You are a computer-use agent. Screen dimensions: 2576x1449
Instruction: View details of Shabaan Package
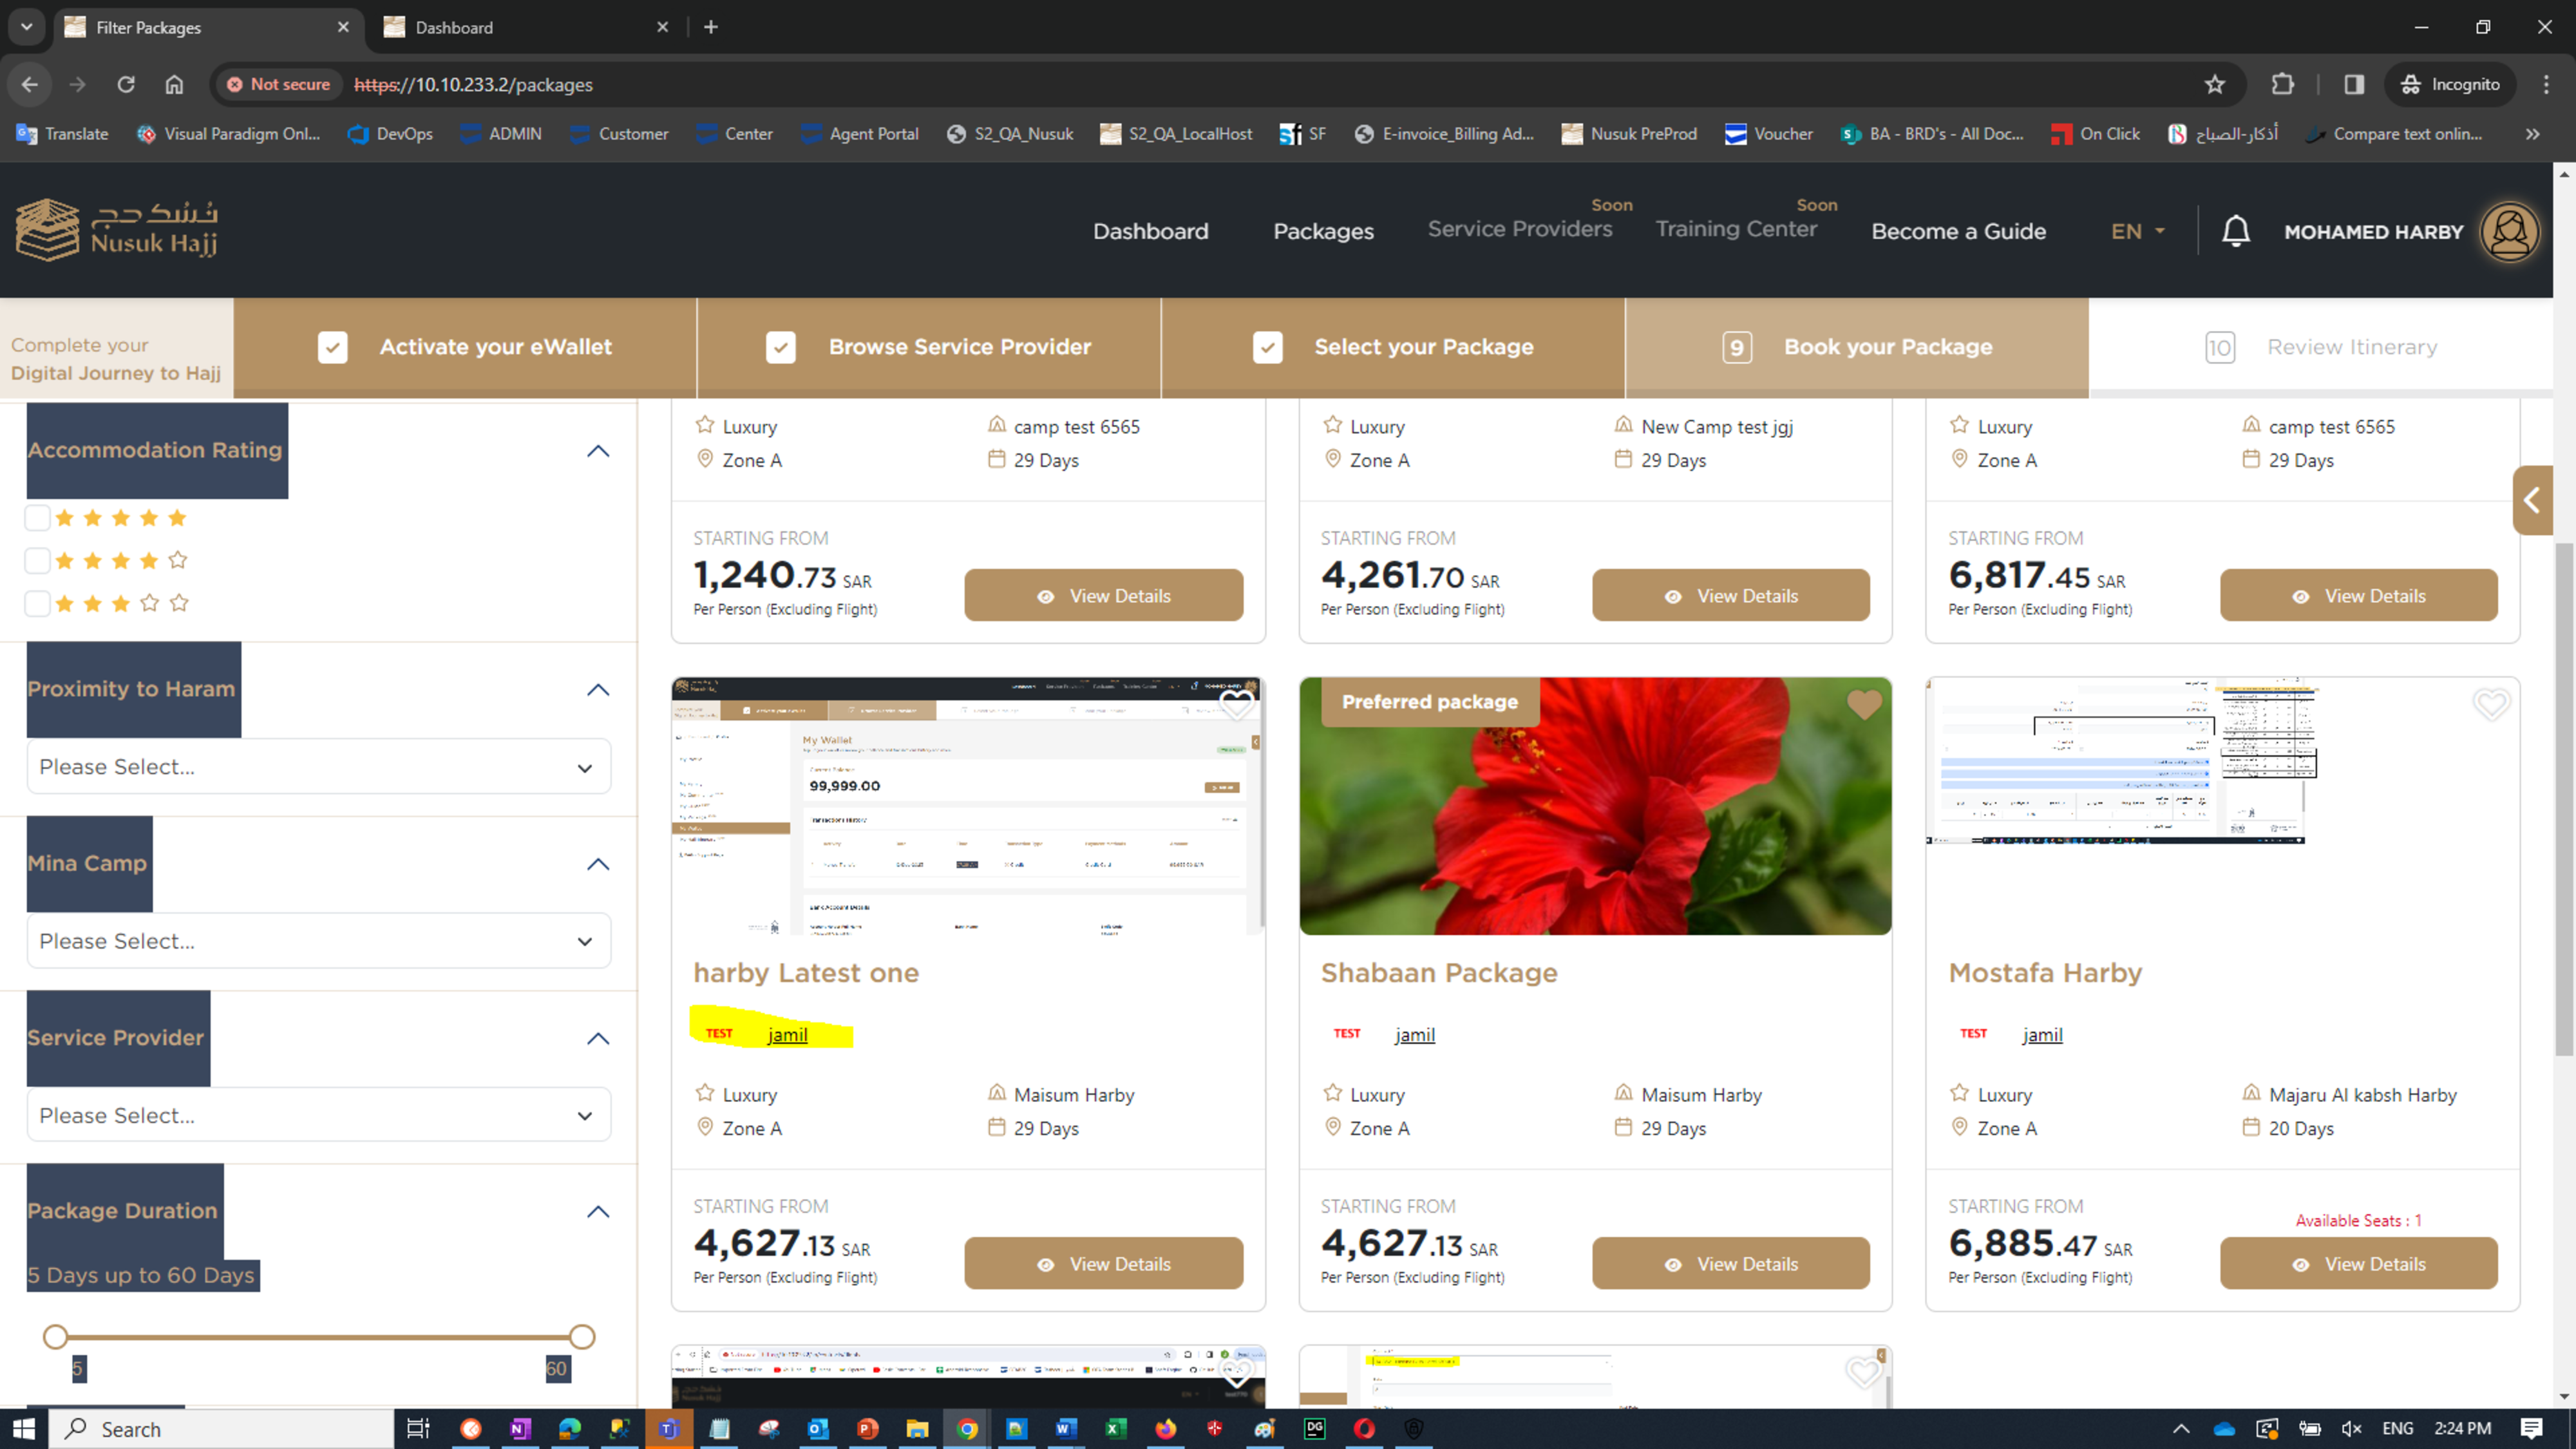[1730, 1264]
